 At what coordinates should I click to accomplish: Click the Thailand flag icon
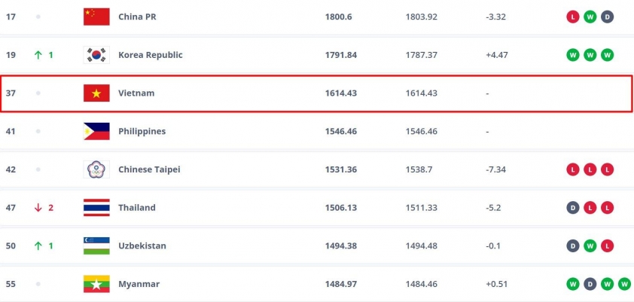(x=96, y=208)
